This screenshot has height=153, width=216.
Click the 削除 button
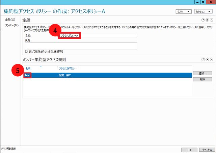point(202,79)
